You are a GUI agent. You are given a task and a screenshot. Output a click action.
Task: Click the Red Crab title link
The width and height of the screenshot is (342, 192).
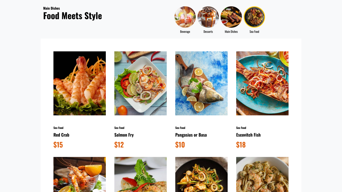pyautogui.click(x=61, y=135)
